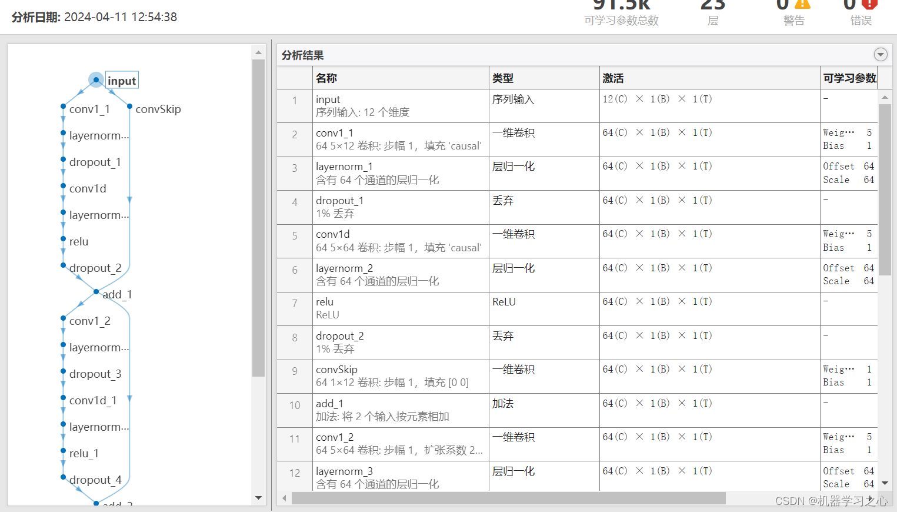Select table row 1 input
Viewport: 897px width, 512px height.
click(577, 106)
